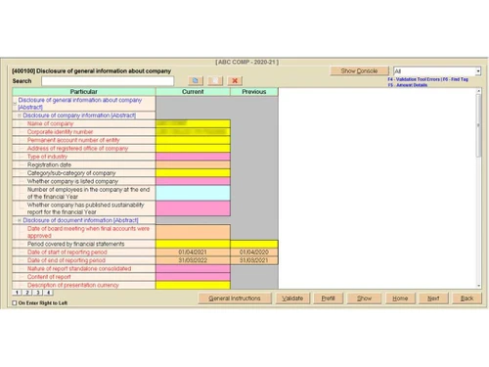Click 'Date of end of reporting period' label
Image resolution: width=489 pixels, height=367 pixels.
click(x=67, y=260)
